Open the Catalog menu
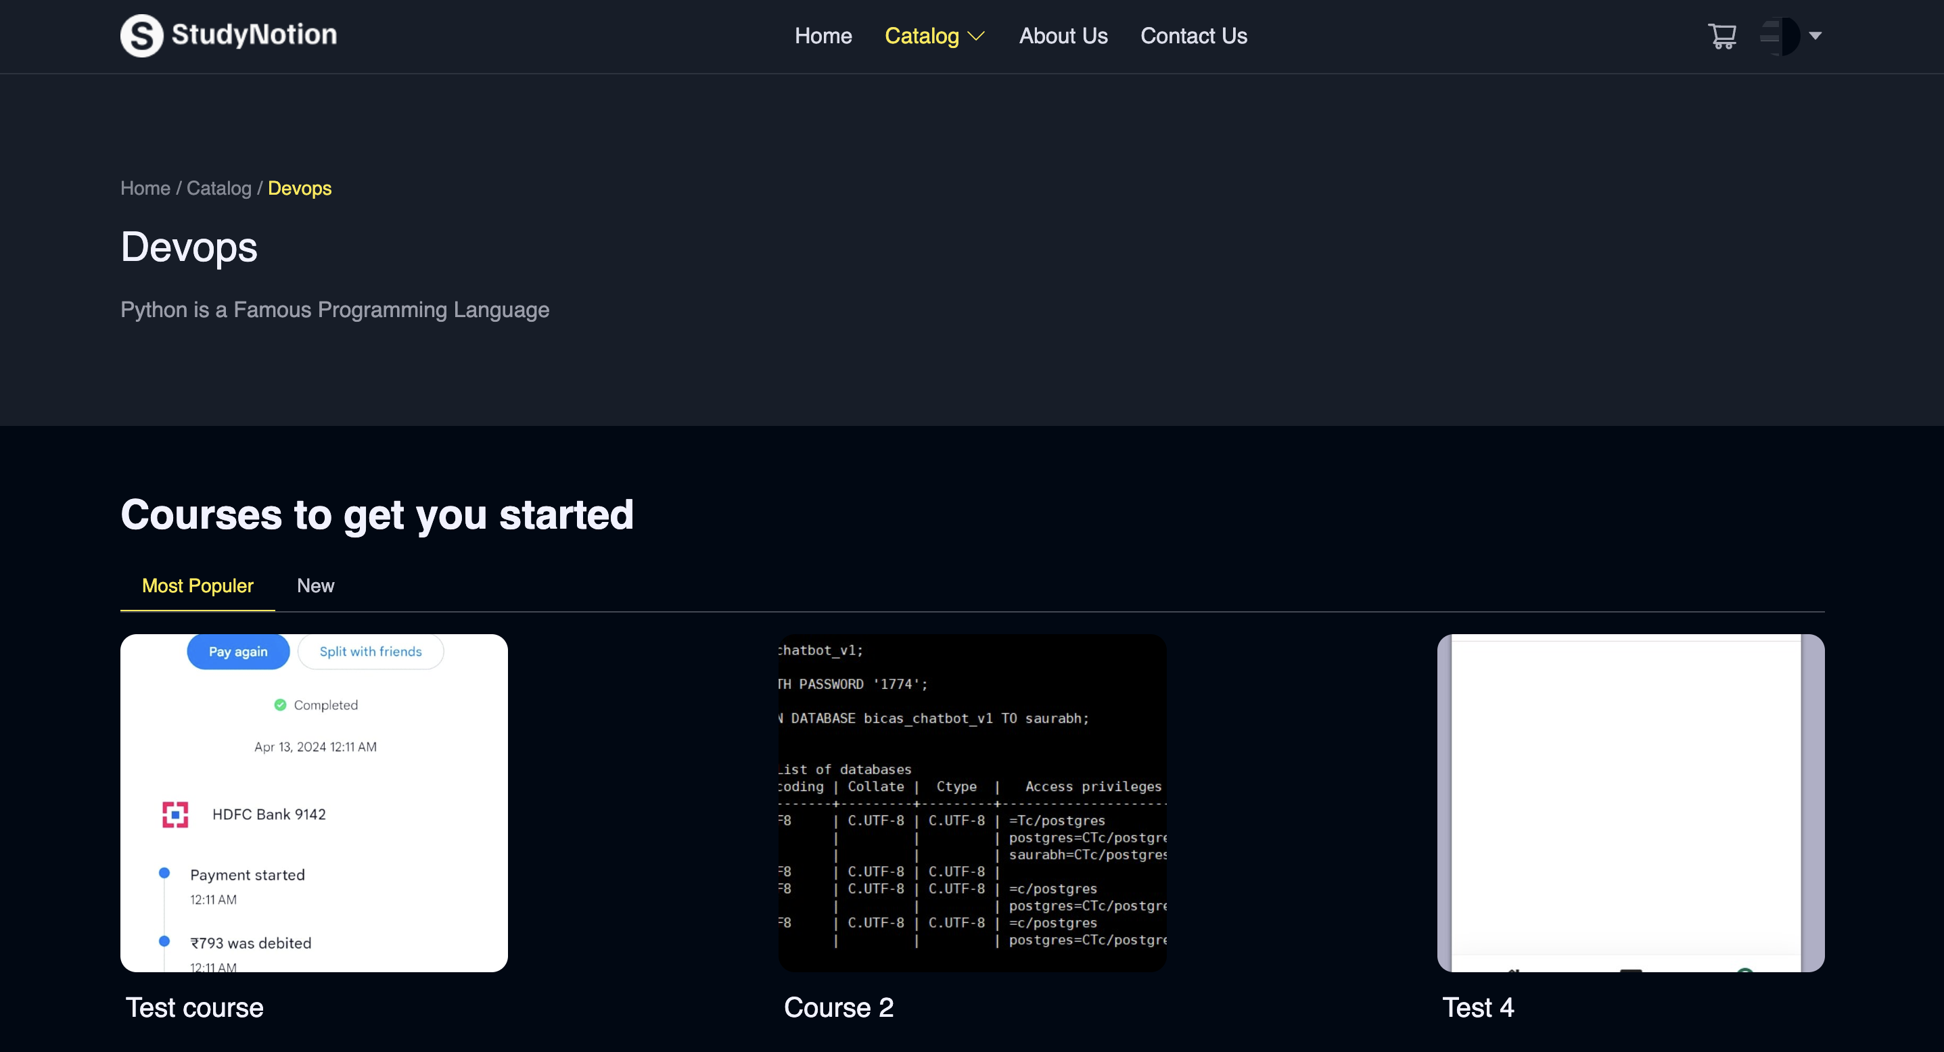The width and height of the screenshot is (1944, 1052). coord(921,37)
